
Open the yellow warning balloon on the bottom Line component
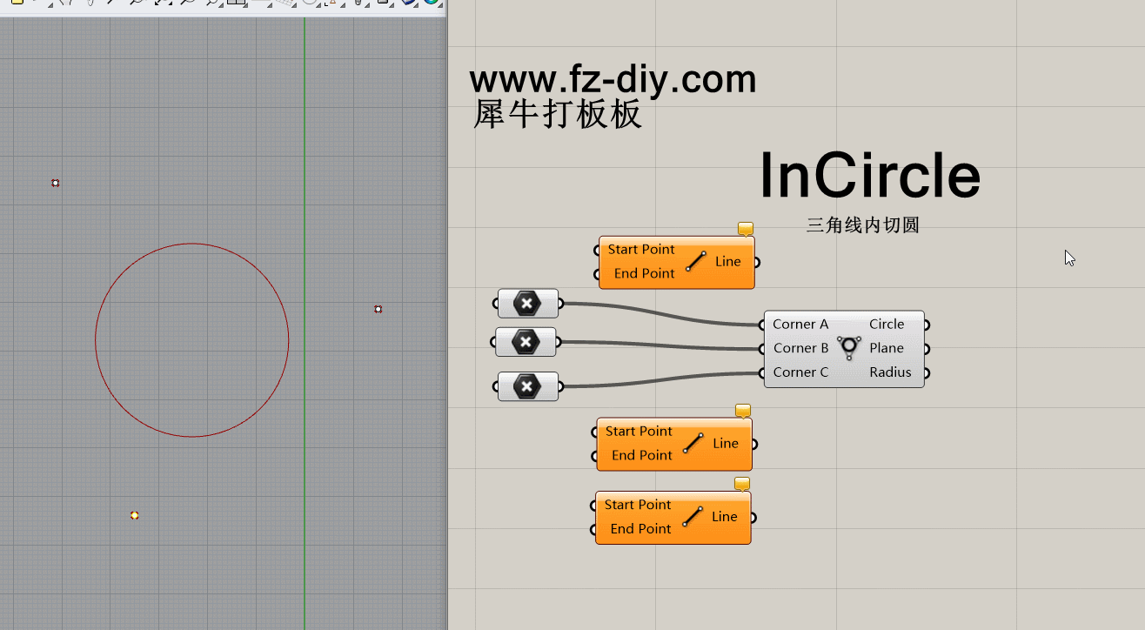742,484
